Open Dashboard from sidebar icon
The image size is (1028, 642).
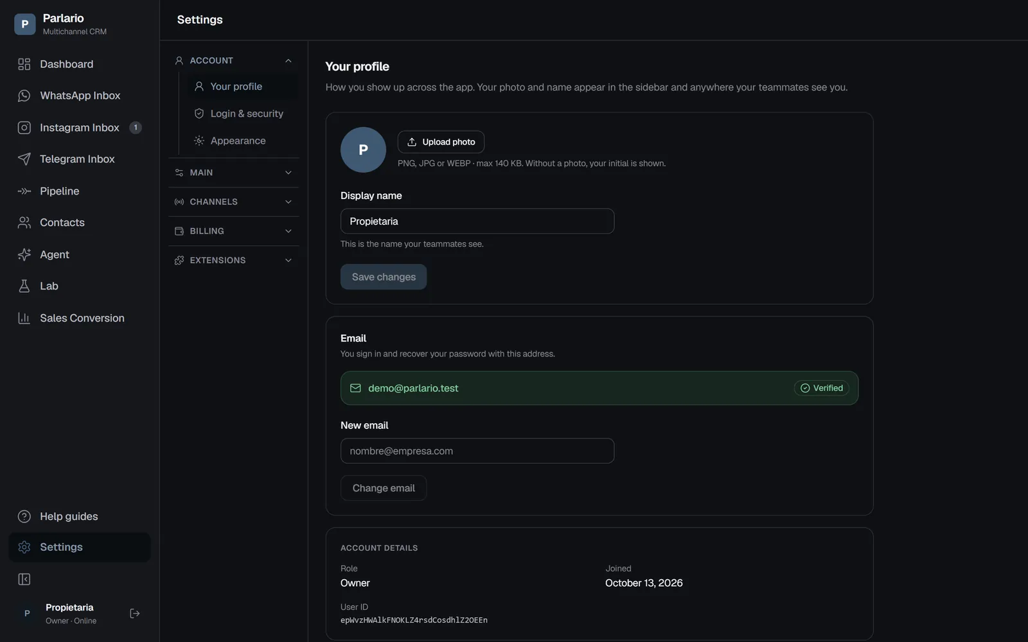(24, 64)
